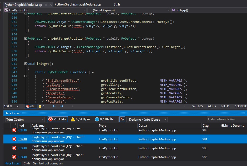The height and width of the screenshot is (166, 247).
Task: Open C2440 error code link on line 984
Action: (x=23, y=139)
